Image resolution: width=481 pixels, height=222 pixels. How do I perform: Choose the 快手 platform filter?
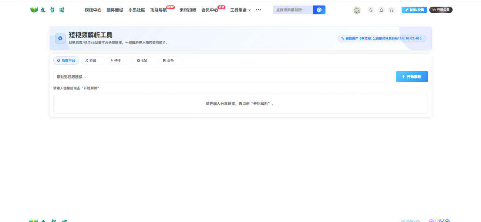coord(118,60)
